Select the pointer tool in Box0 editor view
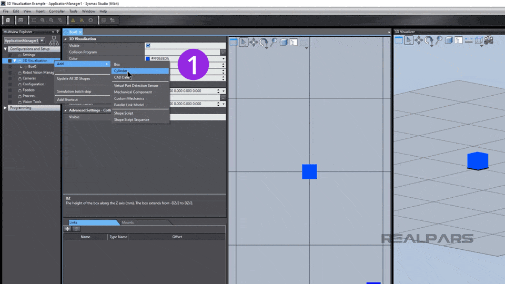This screenshot has height=284, width=505. pyautogui.click(x=244, y=42)
